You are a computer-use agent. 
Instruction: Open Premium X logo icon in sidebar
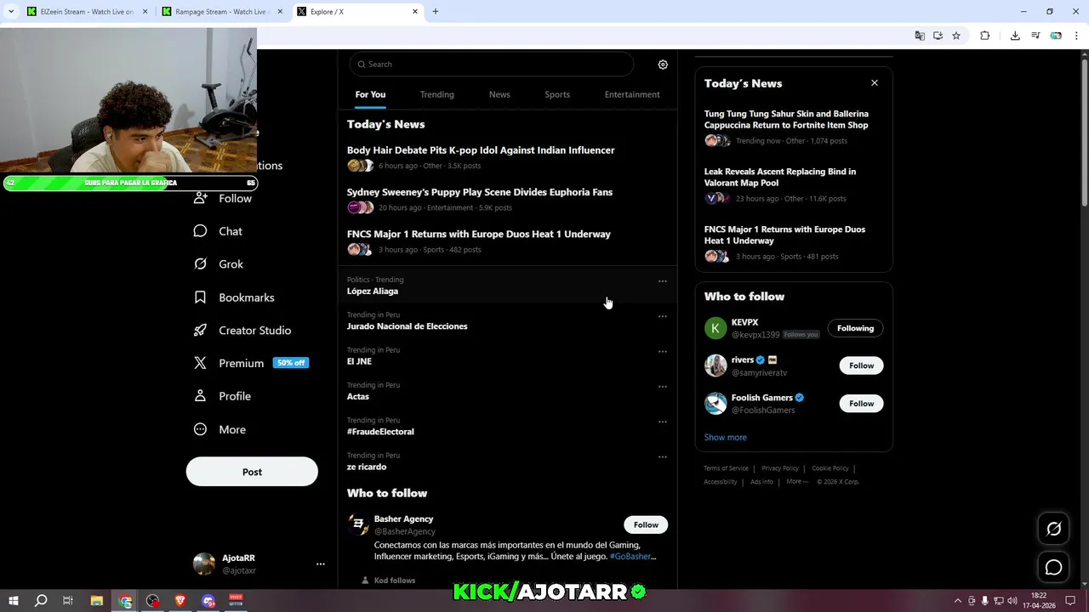point(200,363)
